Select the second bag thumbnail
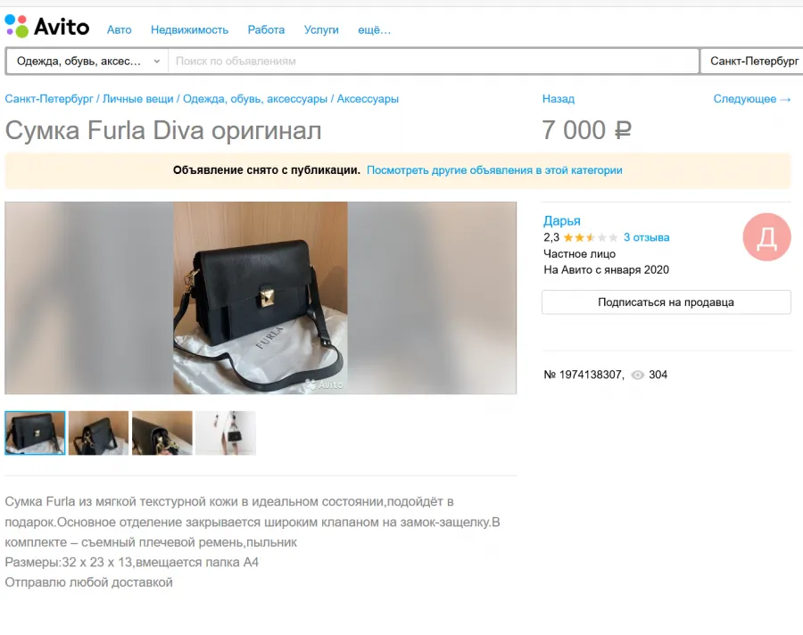This screenshot has height=635, width=803. tap(99, 433)
